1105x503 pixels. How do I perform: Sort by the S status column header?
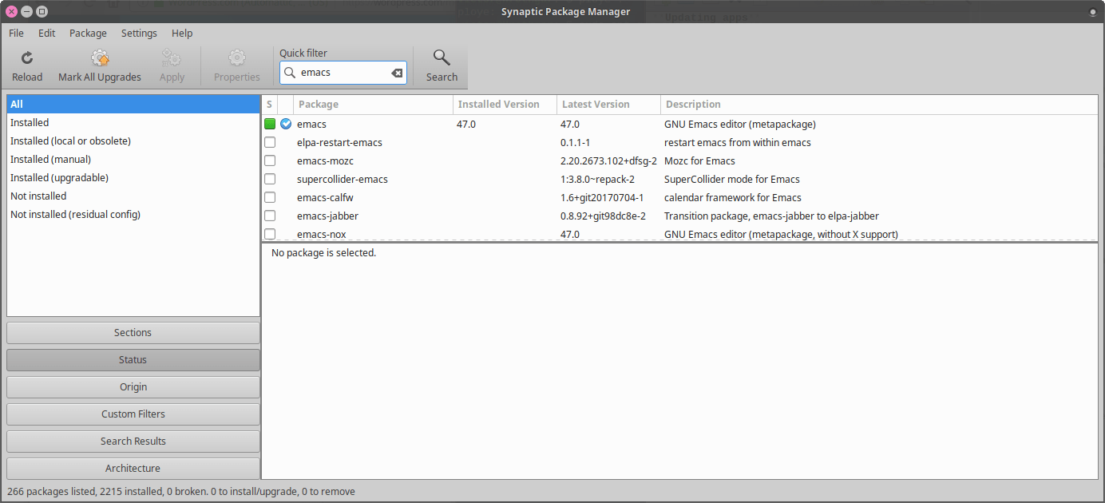(x=270, y=105)
